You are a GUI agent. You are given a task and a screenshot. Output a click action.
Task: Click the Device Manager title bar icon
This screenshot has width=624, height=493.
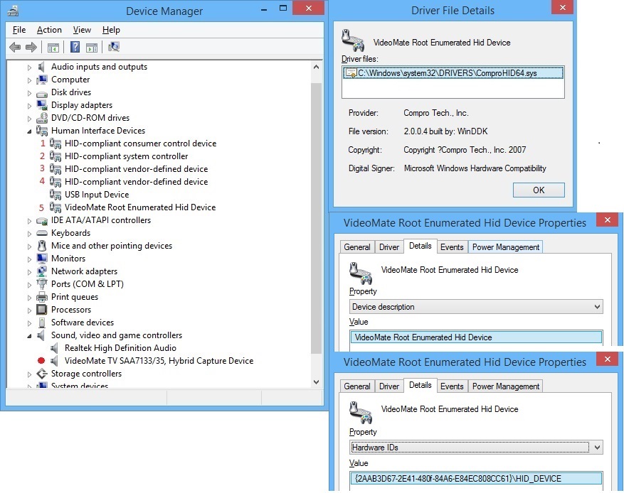coord(13,11)
